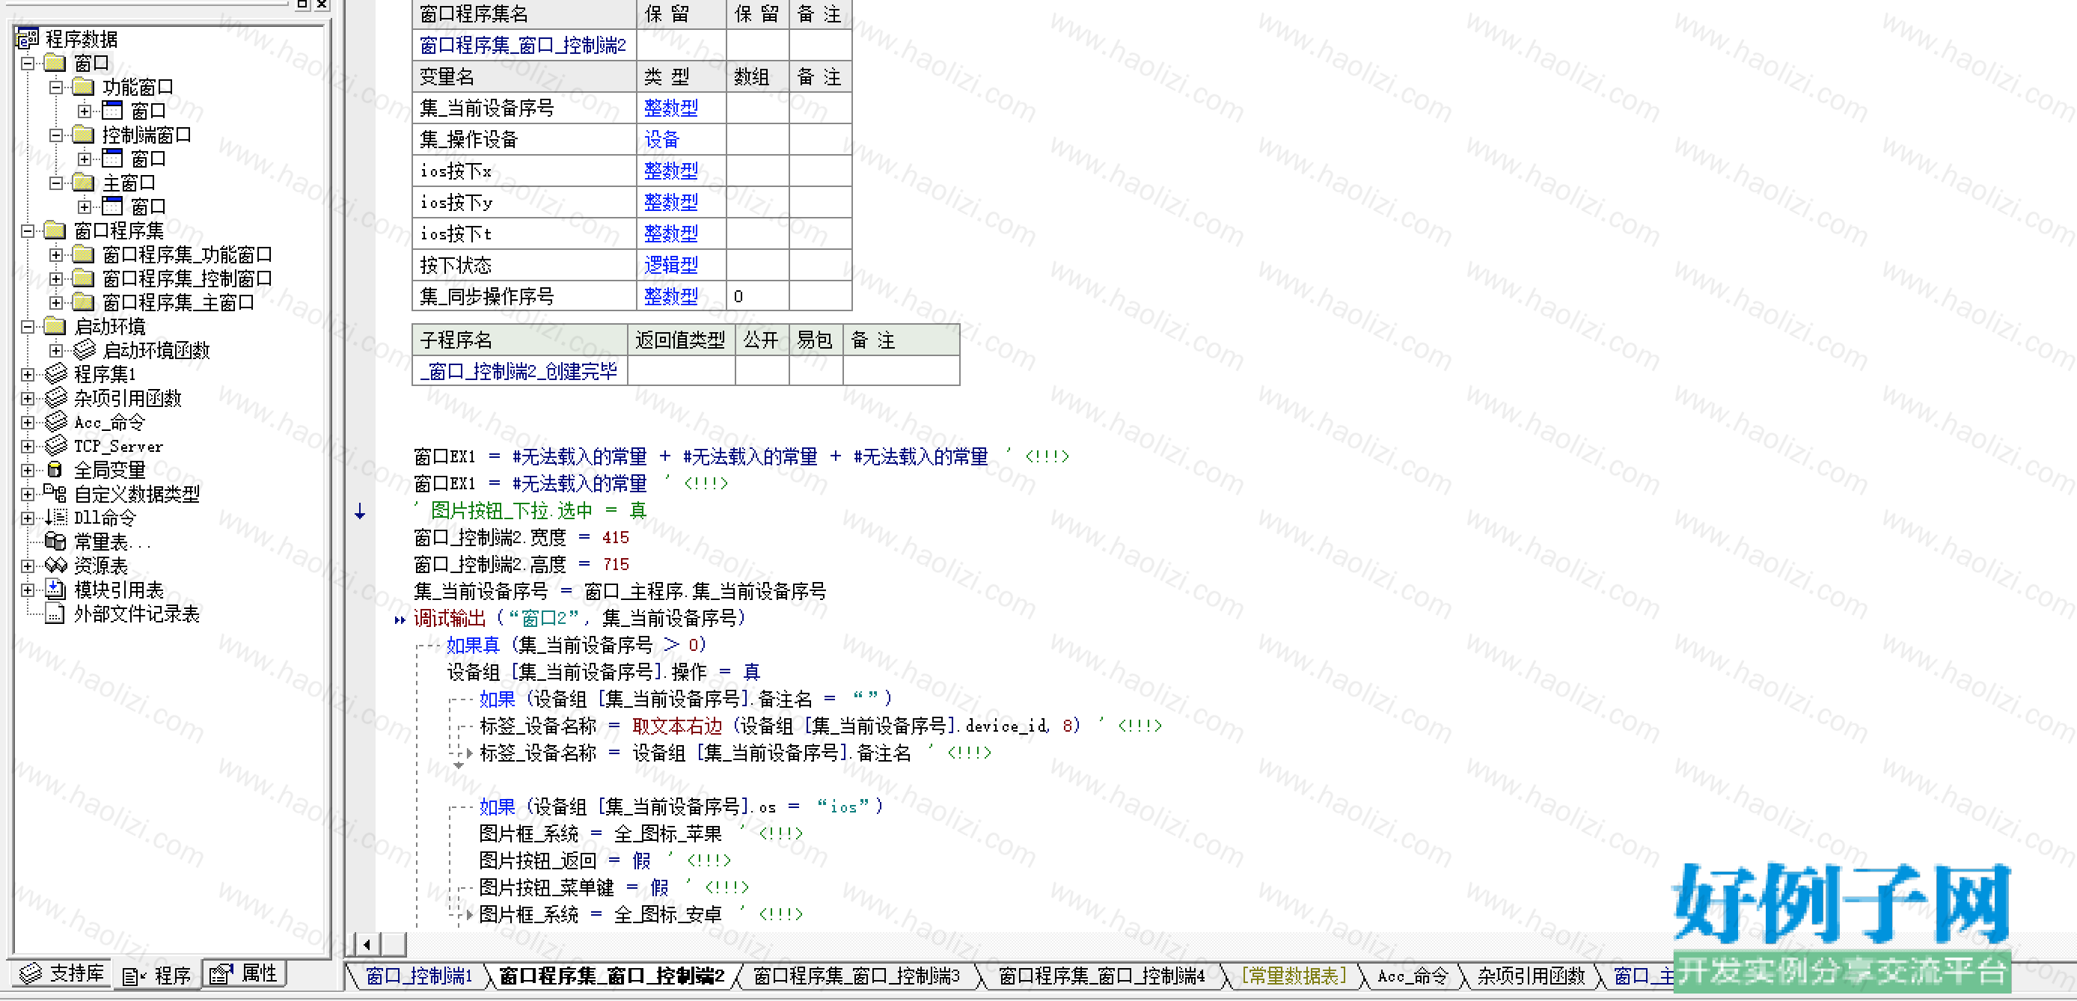Expand the 窗口程序集_功能窗口 node
The image size is (2077, 1001).
(55, 254)
